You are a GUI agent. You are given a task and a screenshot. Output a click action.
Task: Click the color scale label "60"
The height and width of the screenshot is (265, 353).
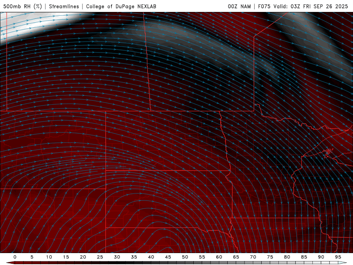click(x=219, y=257)
